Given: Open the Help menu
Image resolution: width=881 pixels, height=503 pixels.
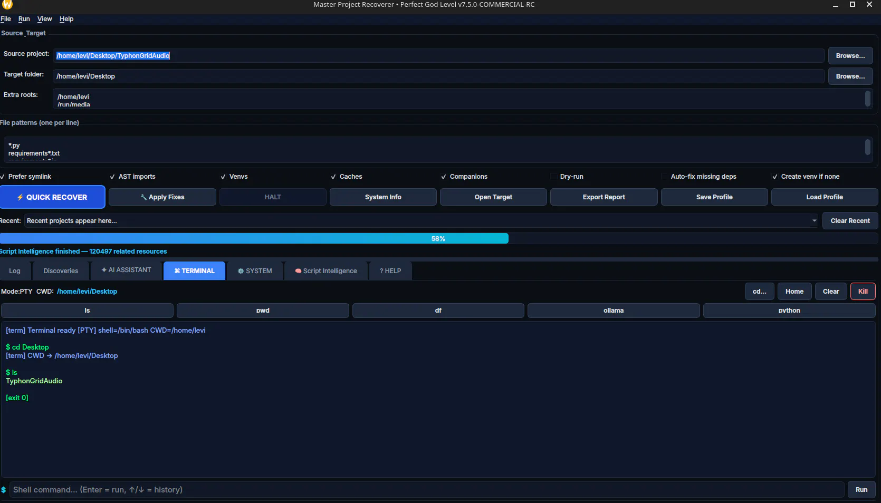Looking at the screenshot, I should pyautogui.click(x=66, y=19).
